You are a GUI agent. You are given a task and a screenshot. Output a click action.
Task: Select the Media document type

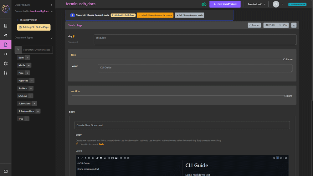[22, 65]
